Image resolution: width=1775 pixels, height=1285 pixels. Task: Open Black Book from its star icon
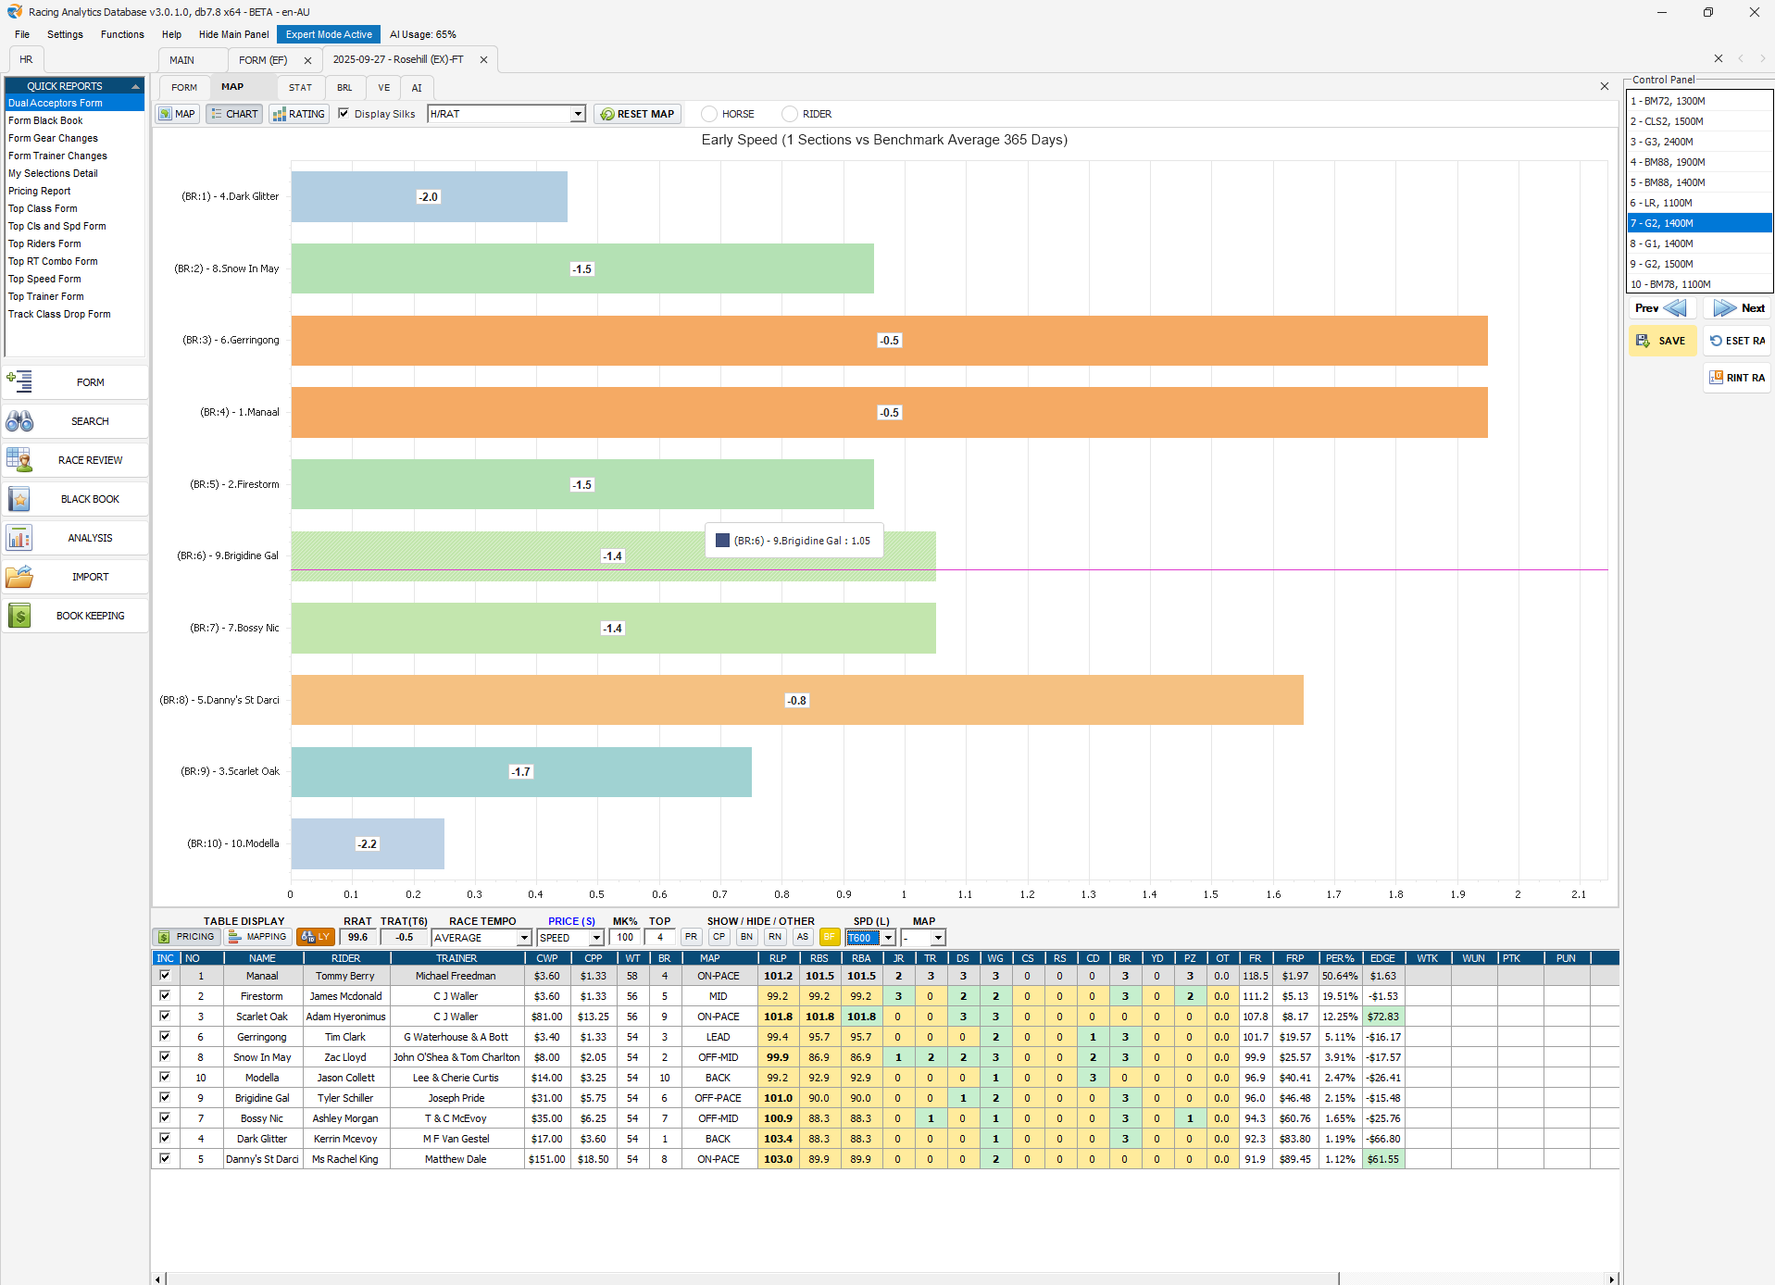click(19, 499)
